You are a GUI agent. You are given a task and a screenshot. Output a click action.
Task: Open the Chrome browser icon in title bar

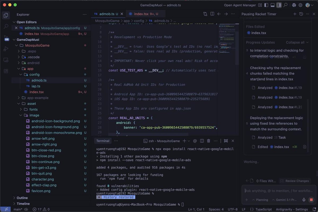294,5
